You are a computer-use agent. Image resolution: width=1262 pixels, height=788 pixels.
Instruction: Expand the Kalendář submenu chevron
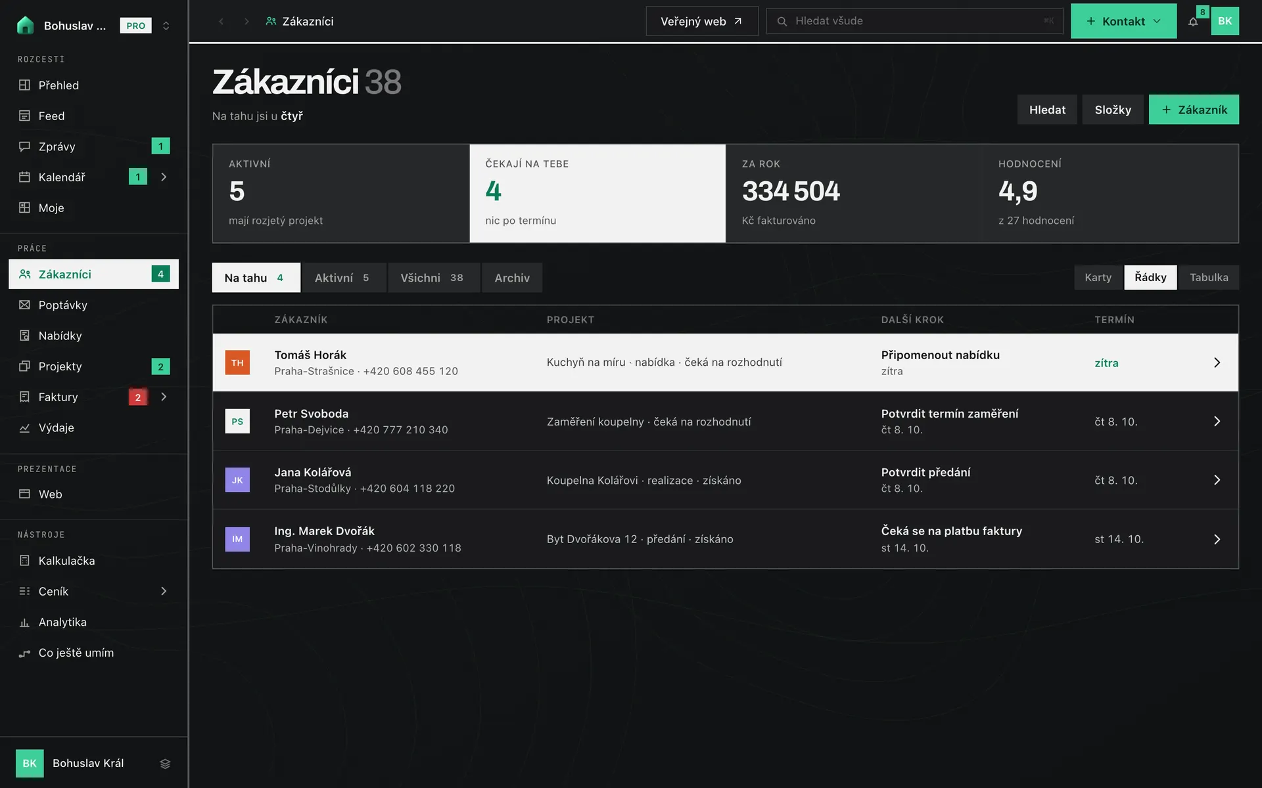164,177
